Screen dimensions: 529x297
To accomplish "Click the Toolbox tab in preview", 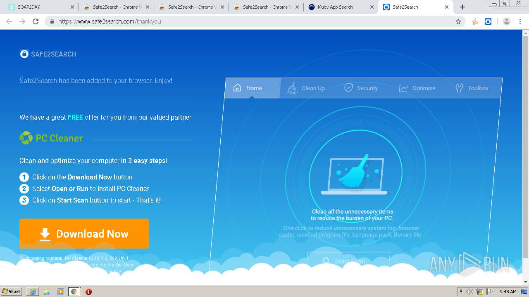I will tap(472, 88).
